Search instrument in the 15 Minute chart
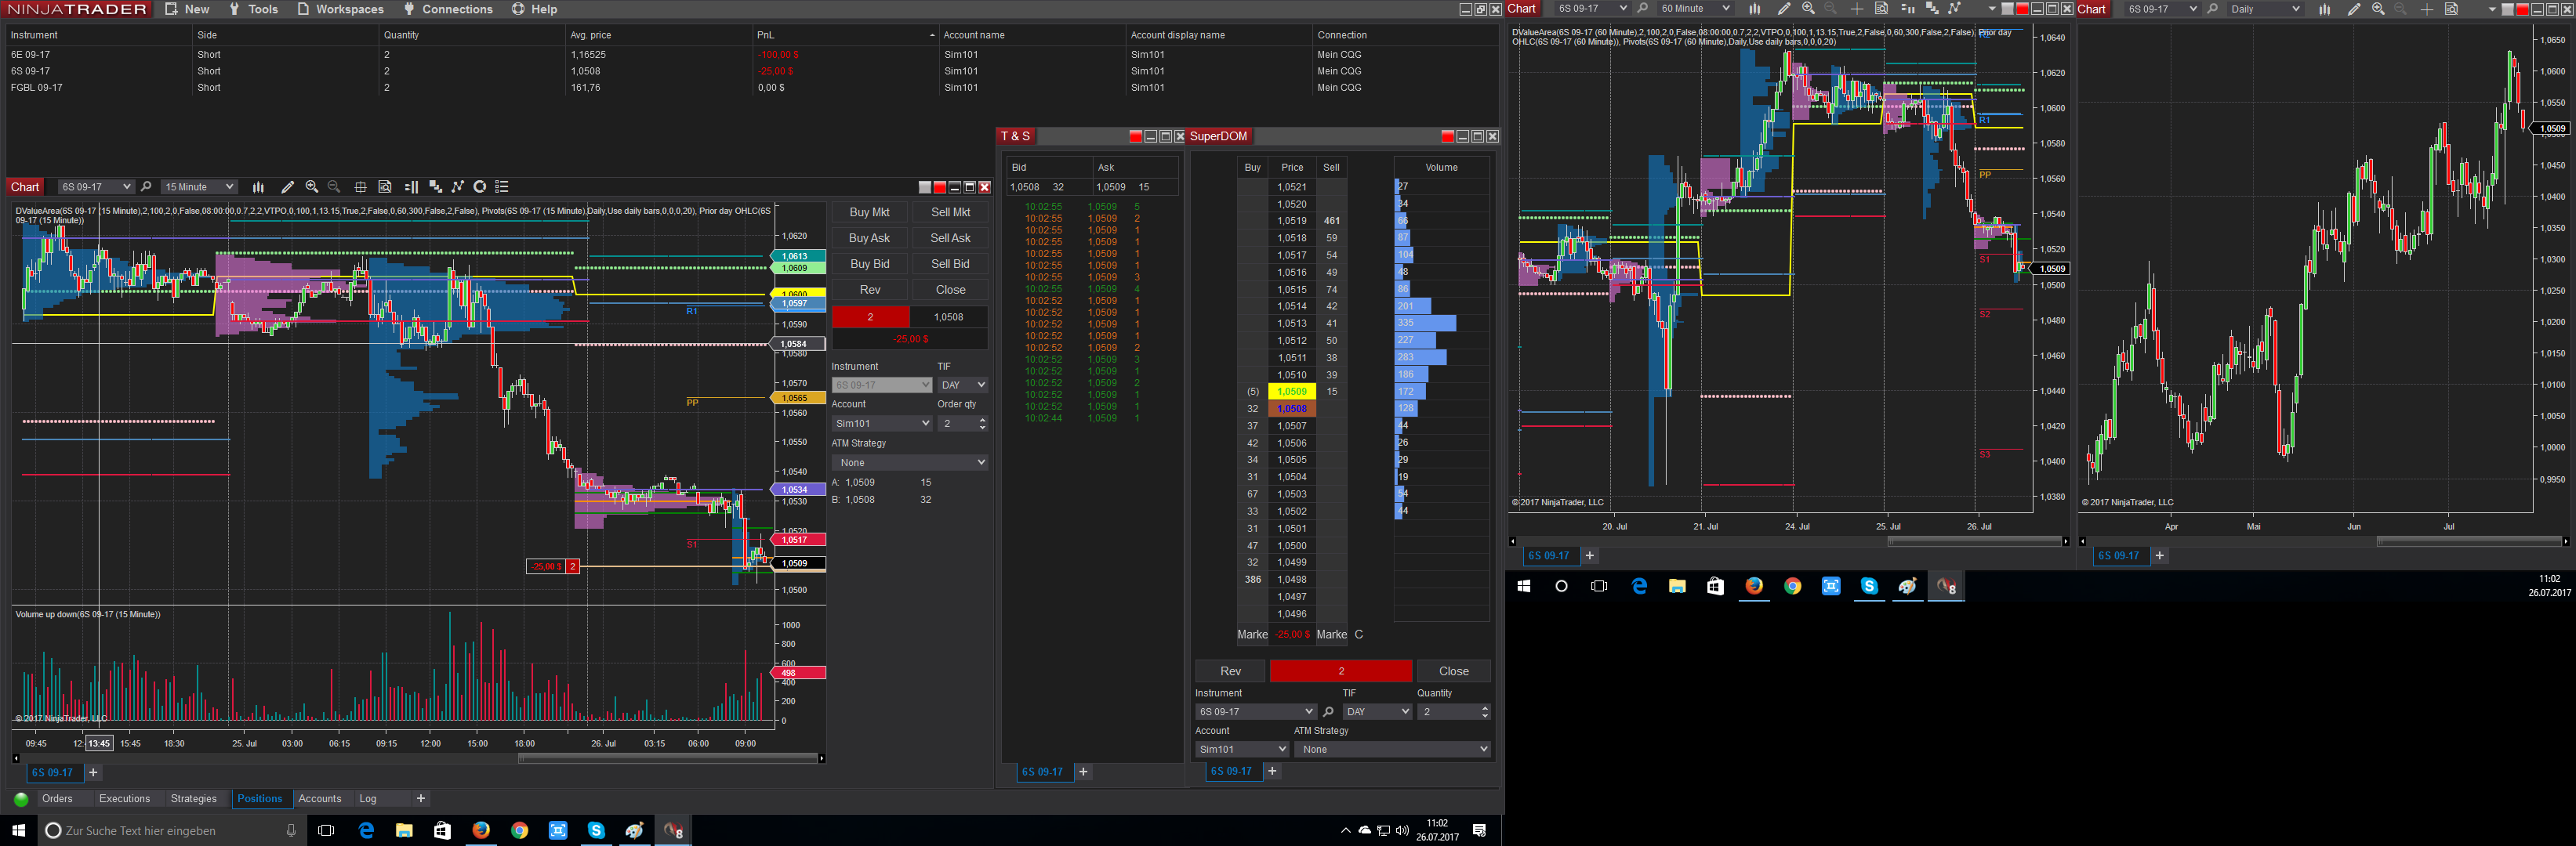The image size is (2576, 846). tap(146, 186)
